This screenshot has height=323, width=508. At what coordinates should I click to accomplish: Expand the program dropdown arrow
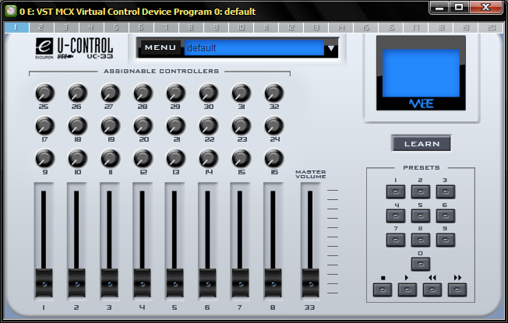[331, 48]
